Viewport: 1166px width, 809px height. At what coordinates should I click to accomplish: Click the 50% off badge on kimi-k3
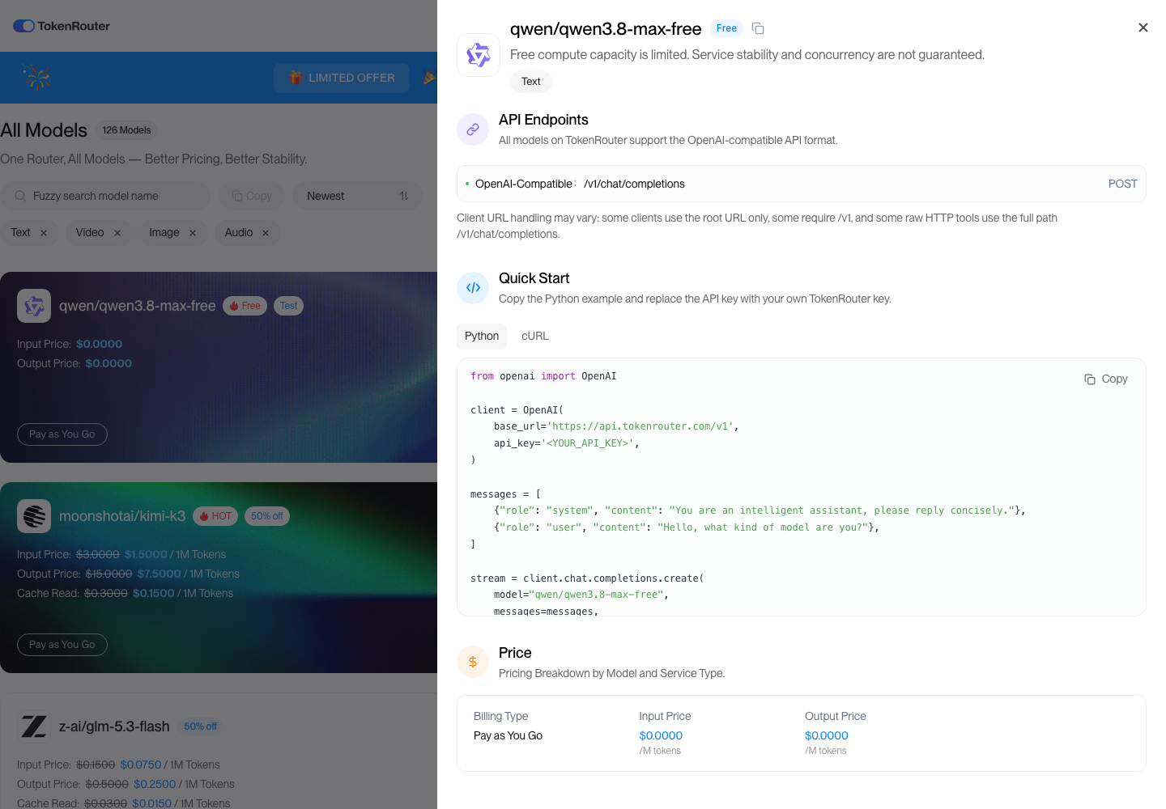[267, 516]
